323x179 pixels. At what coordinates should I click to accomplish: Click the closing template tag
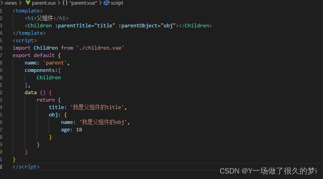tap(29, 33)
